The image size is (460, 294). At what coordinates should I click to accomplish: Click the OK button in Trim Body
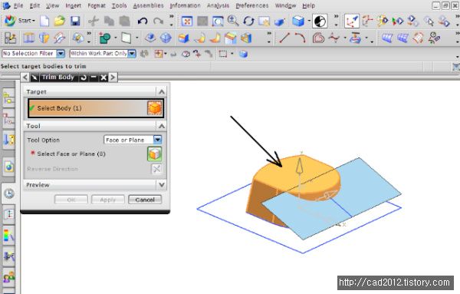71,200
